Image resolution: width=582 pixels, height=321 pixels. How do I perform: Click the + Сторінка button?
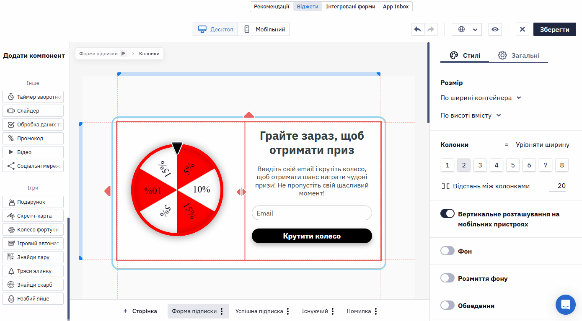(x=140, y=311)
